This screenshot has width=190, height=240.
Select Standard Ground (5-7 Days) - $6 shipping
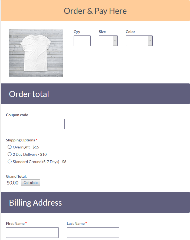pos(9,161)
